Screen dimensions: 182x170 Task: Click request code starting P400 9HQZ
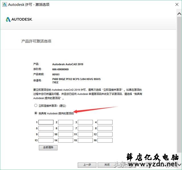tap(76, 81)
